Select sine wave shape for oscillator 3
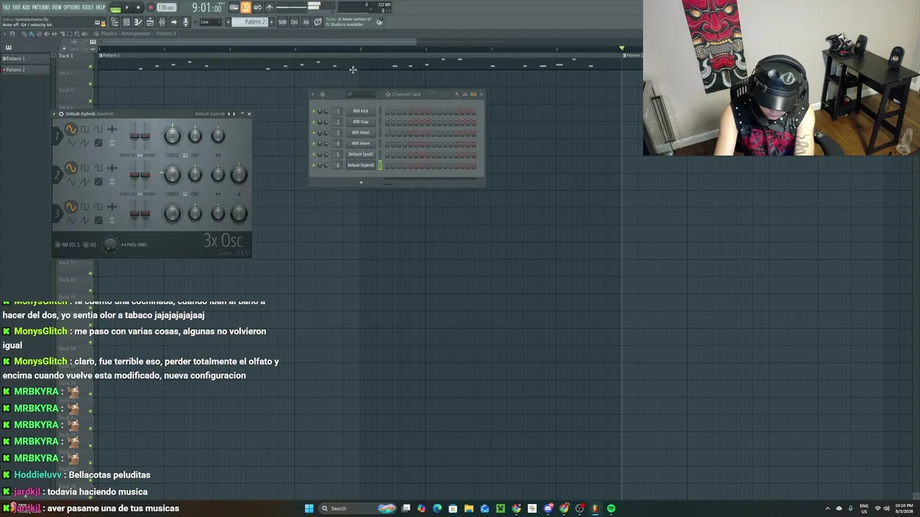Screen dimensions: 920x517 70,207
